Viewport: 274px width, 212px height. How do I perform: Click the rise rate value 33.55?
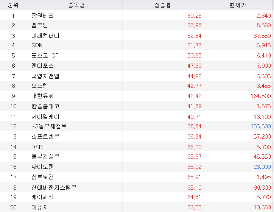pyautogui.click(x=194, y=207)
